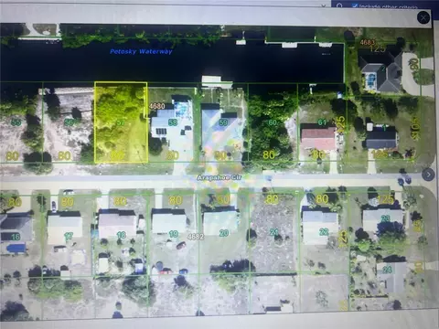This screenshot has width=439, height=329.
Task: Click the 4682 address label
Action: [x=196, y=237]
